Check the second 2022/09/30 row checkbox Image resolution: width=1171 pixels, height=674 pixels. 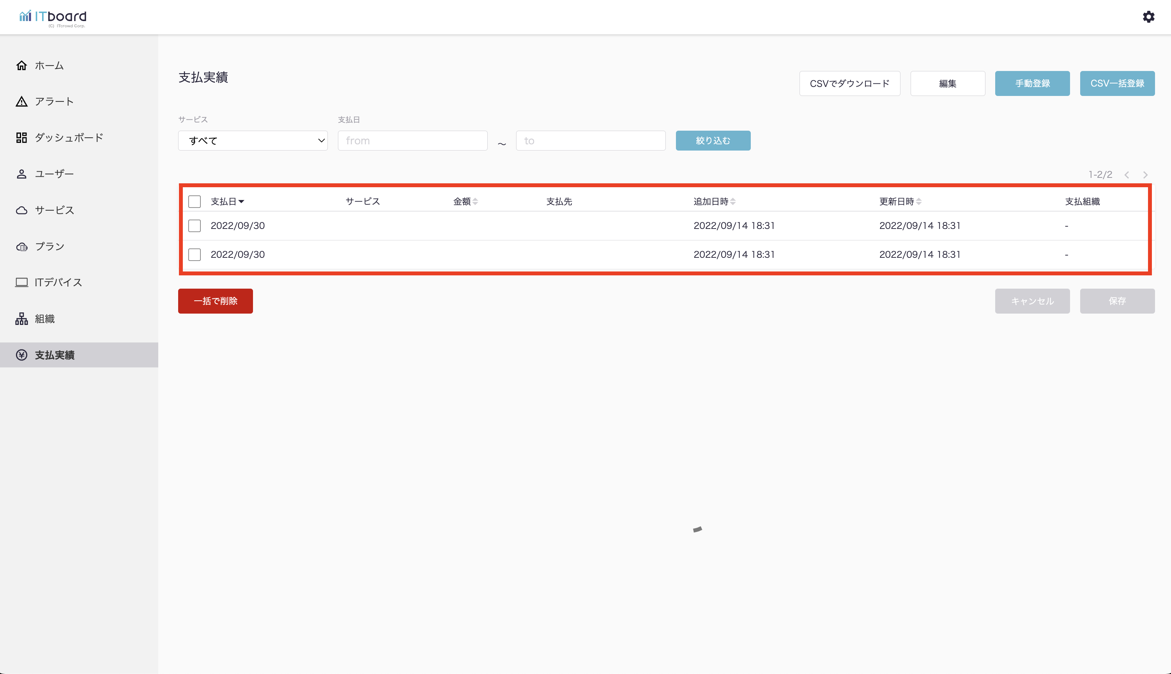click(194, 255)
